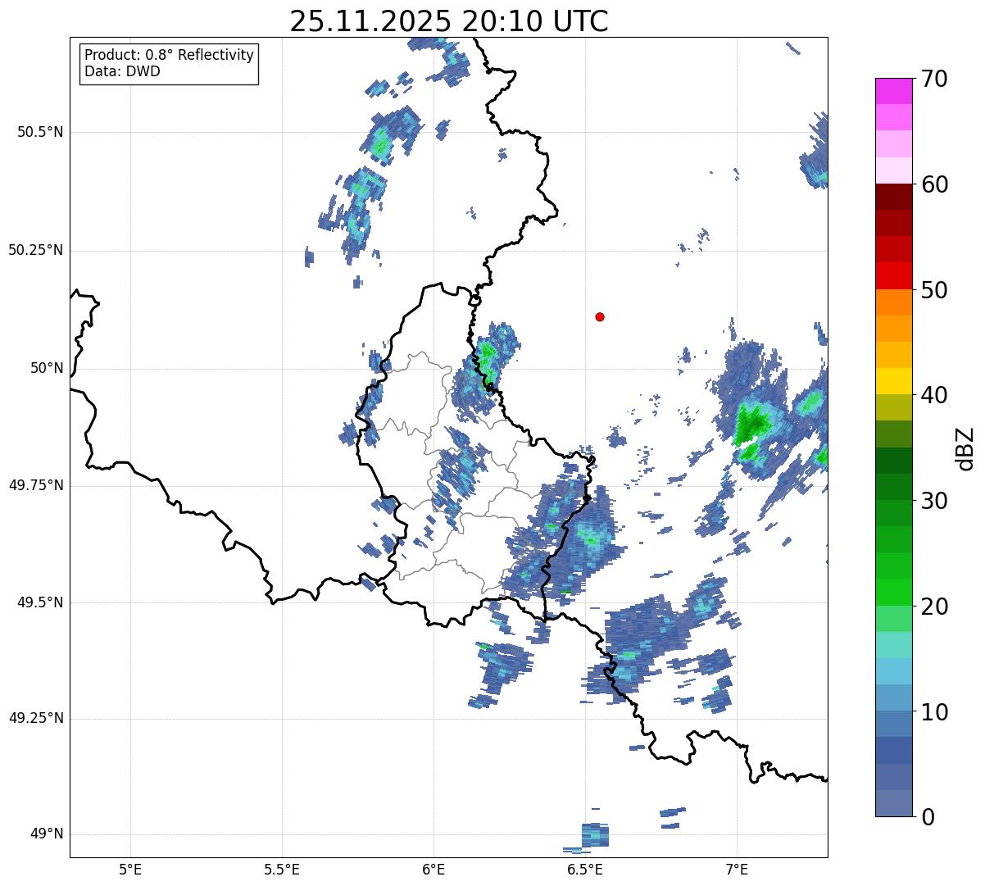
Task: Click the magenta top colorbar swatch
Action: tap(894, 91)
